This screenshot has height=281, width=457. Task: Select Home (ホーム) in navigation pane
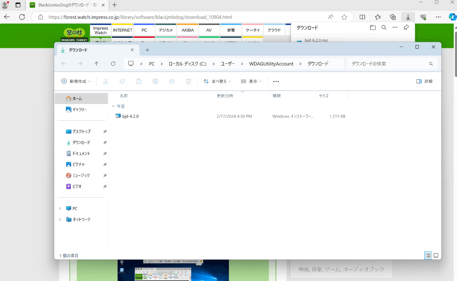81,98
